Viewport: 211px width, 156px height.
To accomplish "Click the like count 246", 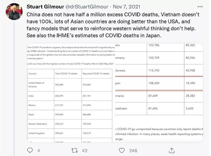I will (133, 150).
